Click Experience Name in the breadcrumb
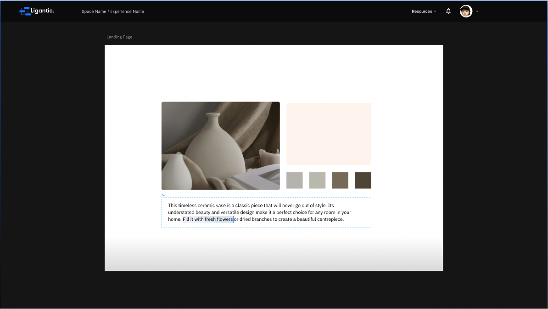548x309 pixels. click(127, 11)
